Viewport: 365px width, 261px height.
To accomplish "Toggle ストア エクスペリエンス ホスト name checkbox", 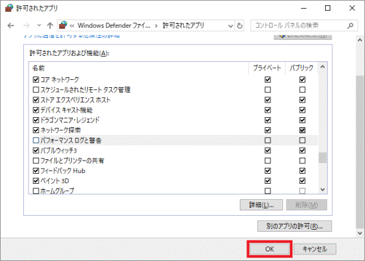I will tap(36, 100).
